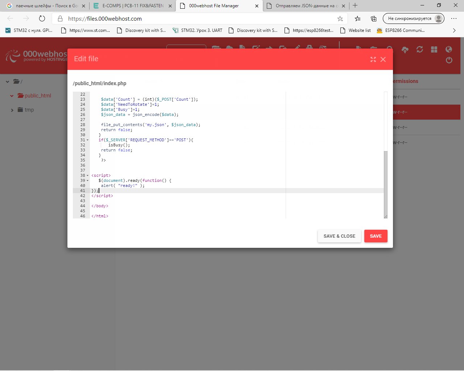Screen dimensions: 464x371
Task: Click the globe icon in top toolbar
Action: click(449, 49)
